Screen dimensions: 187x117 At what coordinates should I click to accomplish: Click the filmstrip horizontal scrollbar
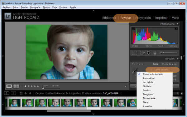coord(69,111)
